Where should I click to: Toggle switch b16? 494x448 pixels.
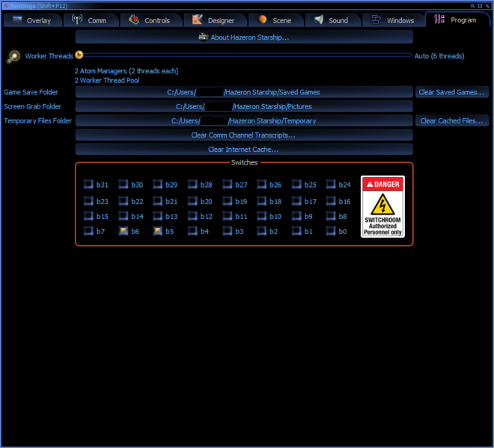coord(331,201)
